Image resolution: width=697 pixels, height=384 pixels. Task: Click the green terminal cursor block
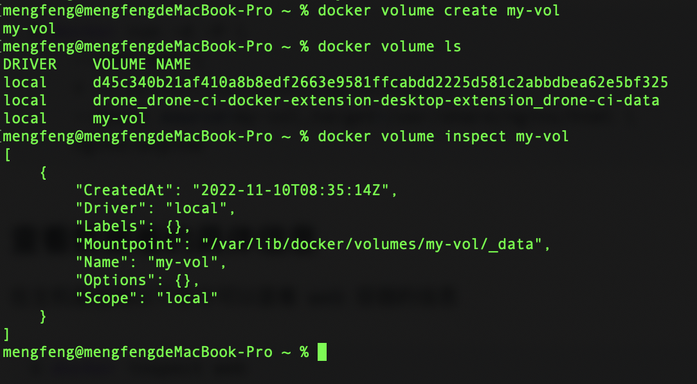(x=322, y=352)
